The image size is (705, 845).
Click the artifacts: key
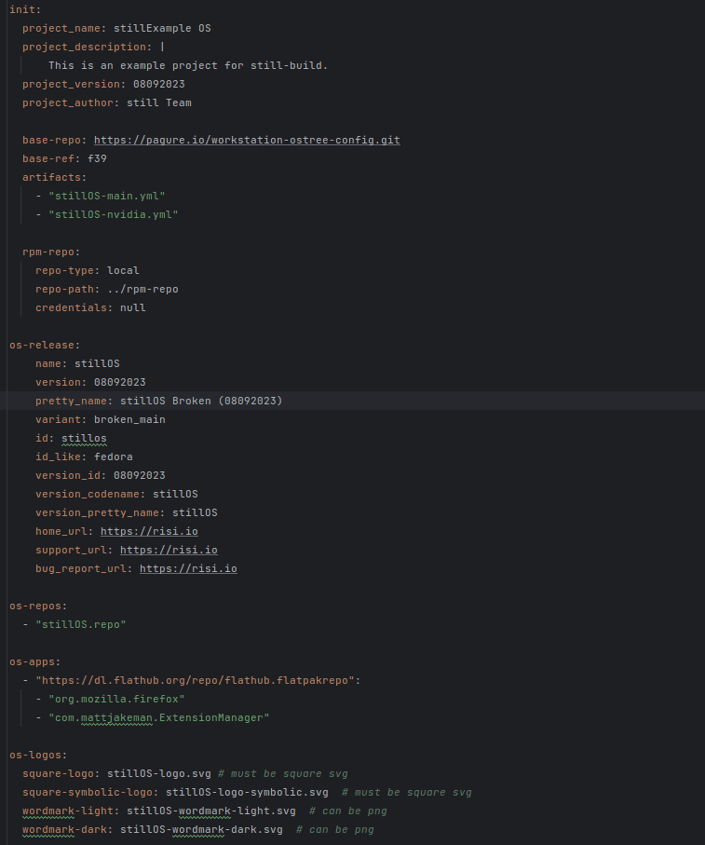click(54, 177)
